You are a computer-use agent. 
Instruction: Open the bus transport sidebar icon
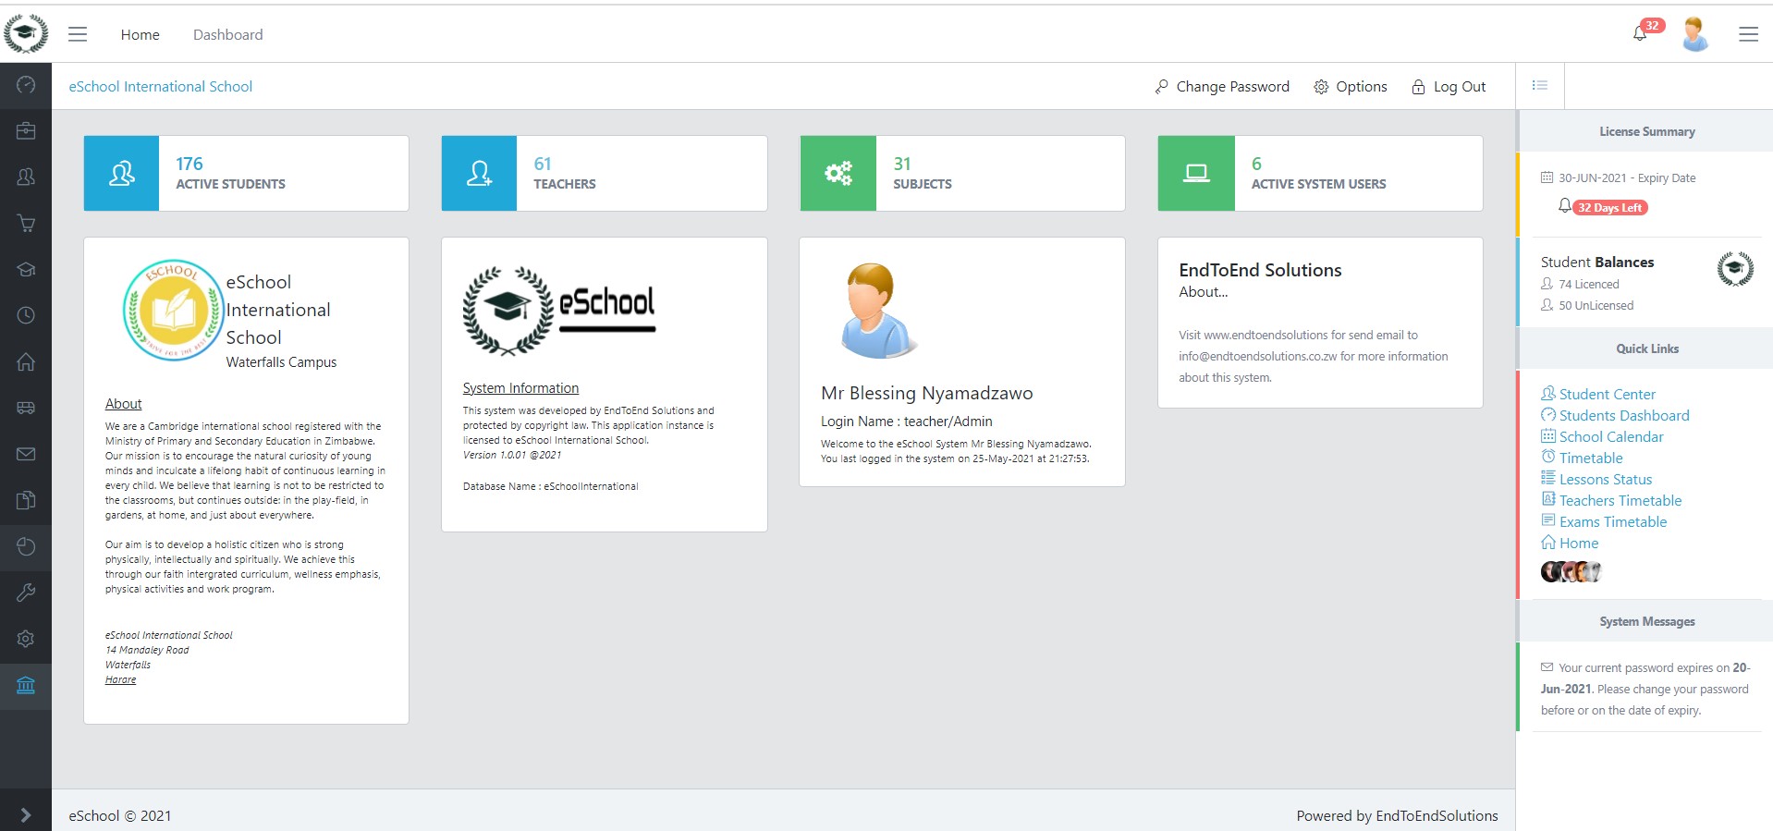point(26,408)
